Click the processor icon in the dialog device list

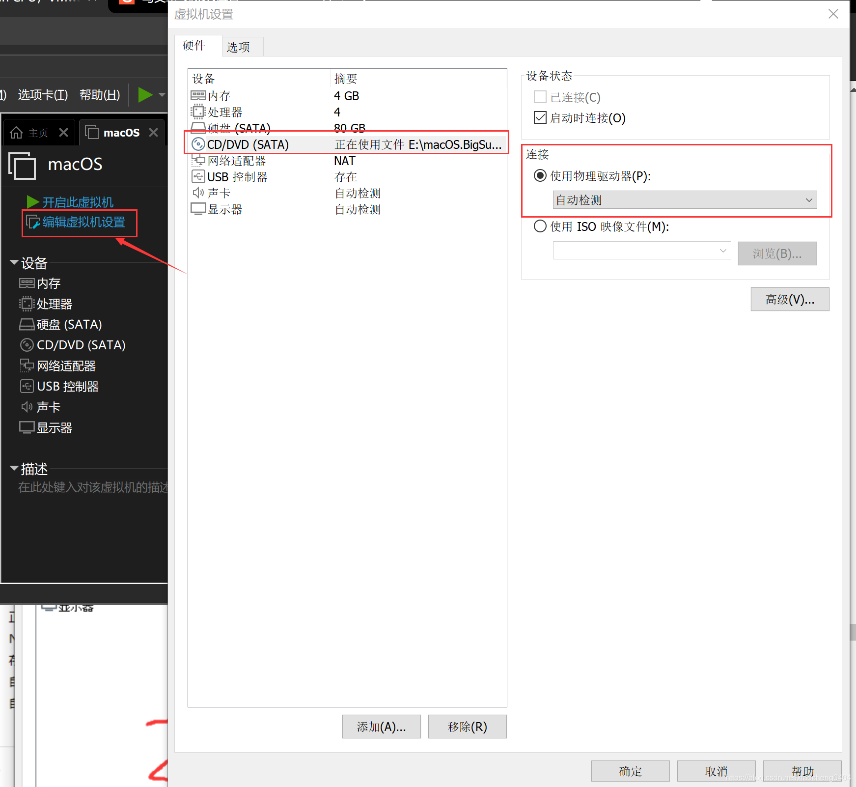198,112
